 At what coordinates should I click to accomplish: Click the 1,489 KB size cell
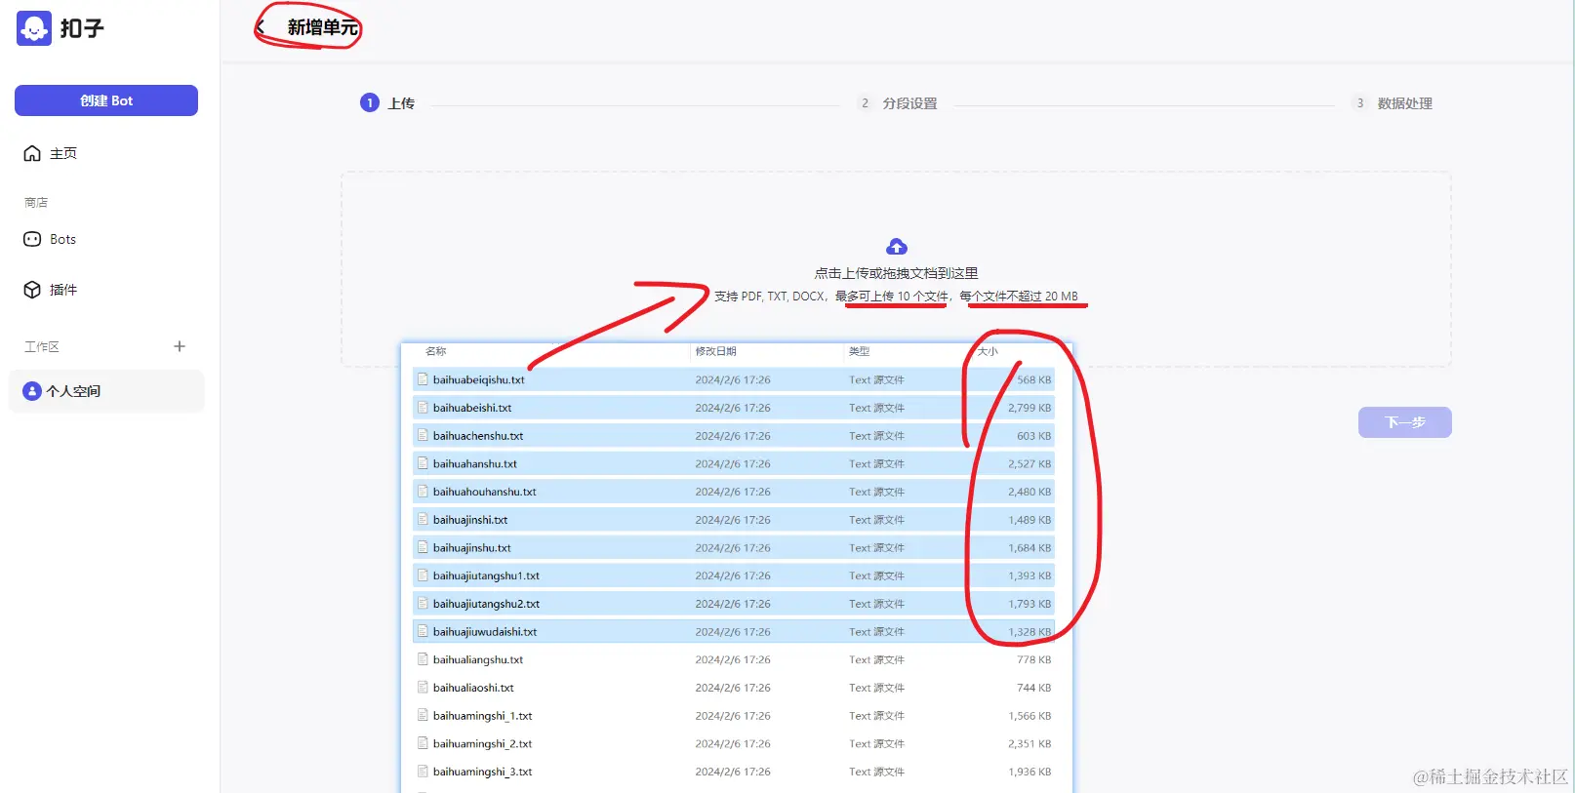(x=1030, y=520)
